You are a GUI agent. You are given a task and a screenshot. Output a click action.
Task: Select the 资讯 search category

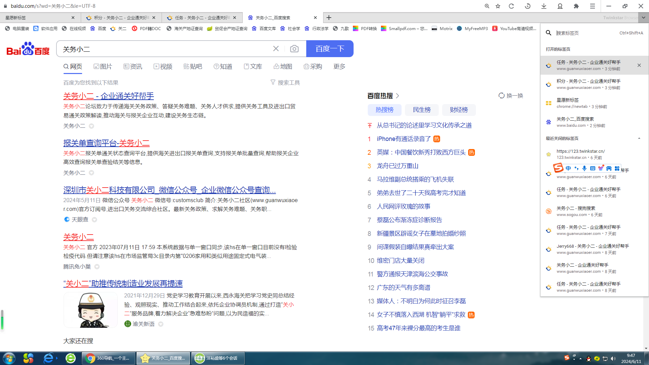[x=133, y=67]
